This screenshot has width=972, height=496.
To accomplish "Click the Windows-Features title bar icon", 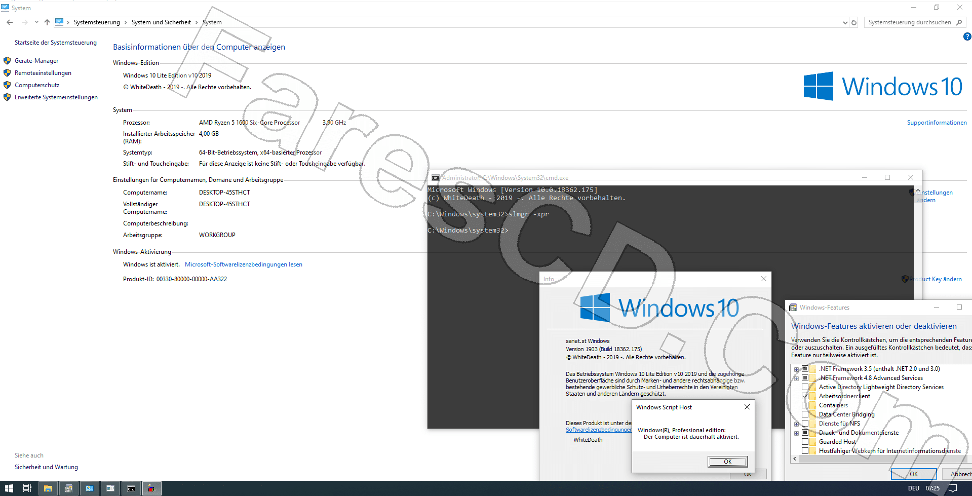I will tap(793, 308).
